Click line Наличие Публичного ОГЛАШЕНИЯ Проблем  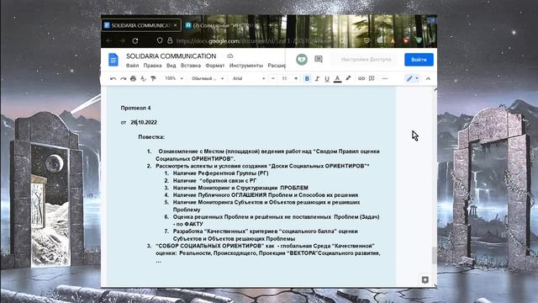(x=266, y=195)
